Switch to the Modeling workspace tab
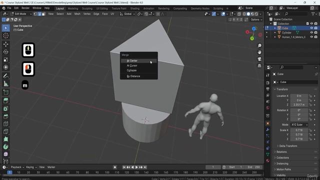Viewport: 320px width, 180px height. 73,8
